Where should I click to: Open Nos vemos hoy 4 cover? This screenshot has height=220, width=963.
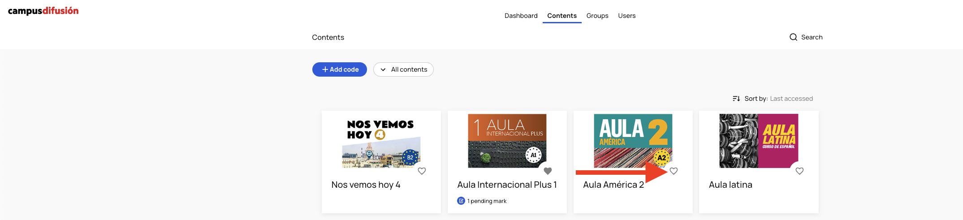(381, 141)
